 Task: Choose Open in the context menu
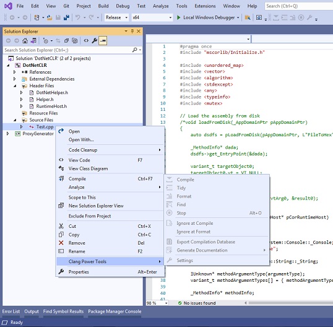[x=110, y=131]
